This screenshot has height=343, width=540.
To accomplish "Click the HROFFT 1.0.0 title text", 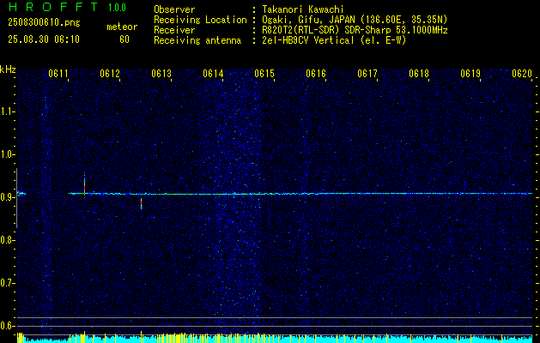I will click(x=68, y=7).
